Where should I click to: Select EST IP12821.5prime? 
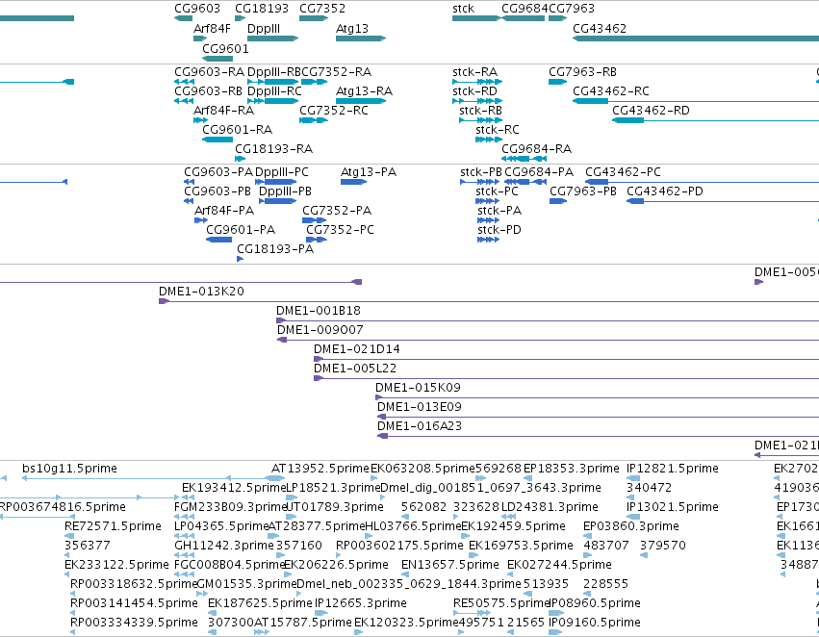[x=672, y=469]
